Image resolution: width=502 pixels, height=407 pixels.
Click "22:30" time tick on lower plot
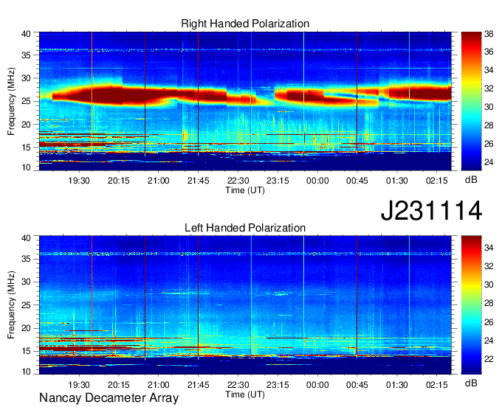[238, 385]
